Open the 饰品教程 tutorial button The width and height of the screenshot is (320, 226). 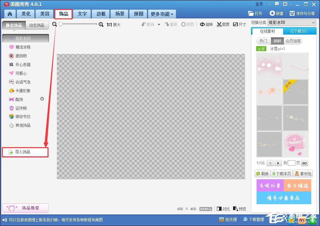tap(26, 208)
